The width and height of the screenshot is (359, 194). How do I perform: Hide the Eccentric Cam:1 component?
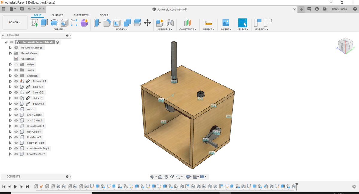[x=16, y=154]
